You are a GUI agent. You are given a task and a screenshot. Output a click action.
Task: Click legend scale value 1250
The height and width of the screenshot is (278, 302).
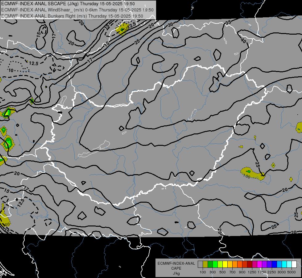tap(252, 272)
